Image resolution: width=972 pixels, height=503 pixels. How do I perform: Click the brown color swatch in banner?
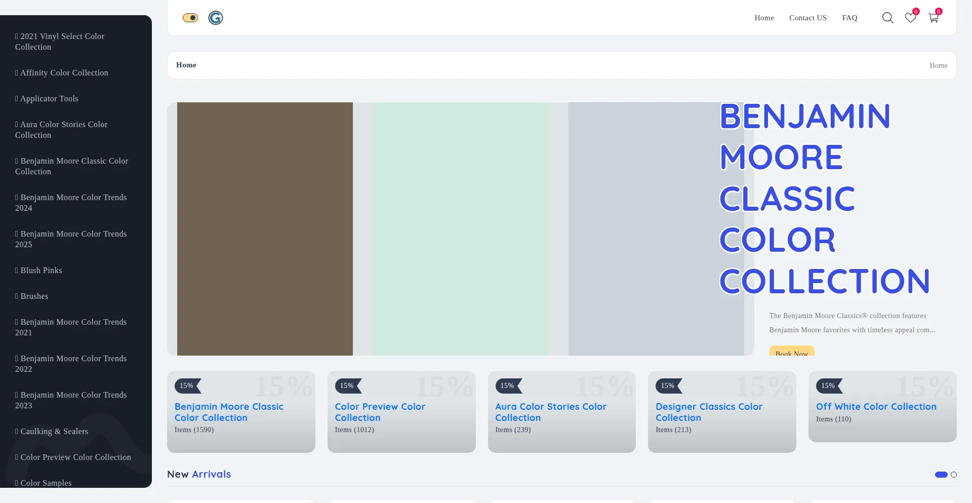tap(265, 228)
